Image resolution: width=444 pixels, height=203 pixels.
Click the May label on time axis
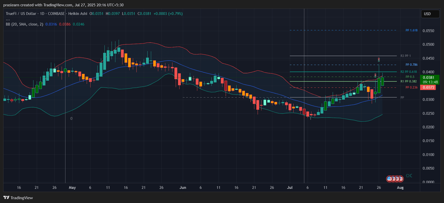pos(72,188)
